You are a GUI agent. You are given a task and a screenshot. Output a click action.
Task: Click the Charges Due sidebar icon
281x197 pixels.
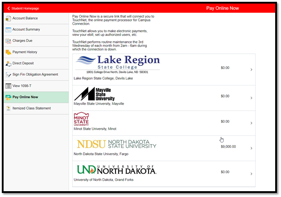(8, 41)
